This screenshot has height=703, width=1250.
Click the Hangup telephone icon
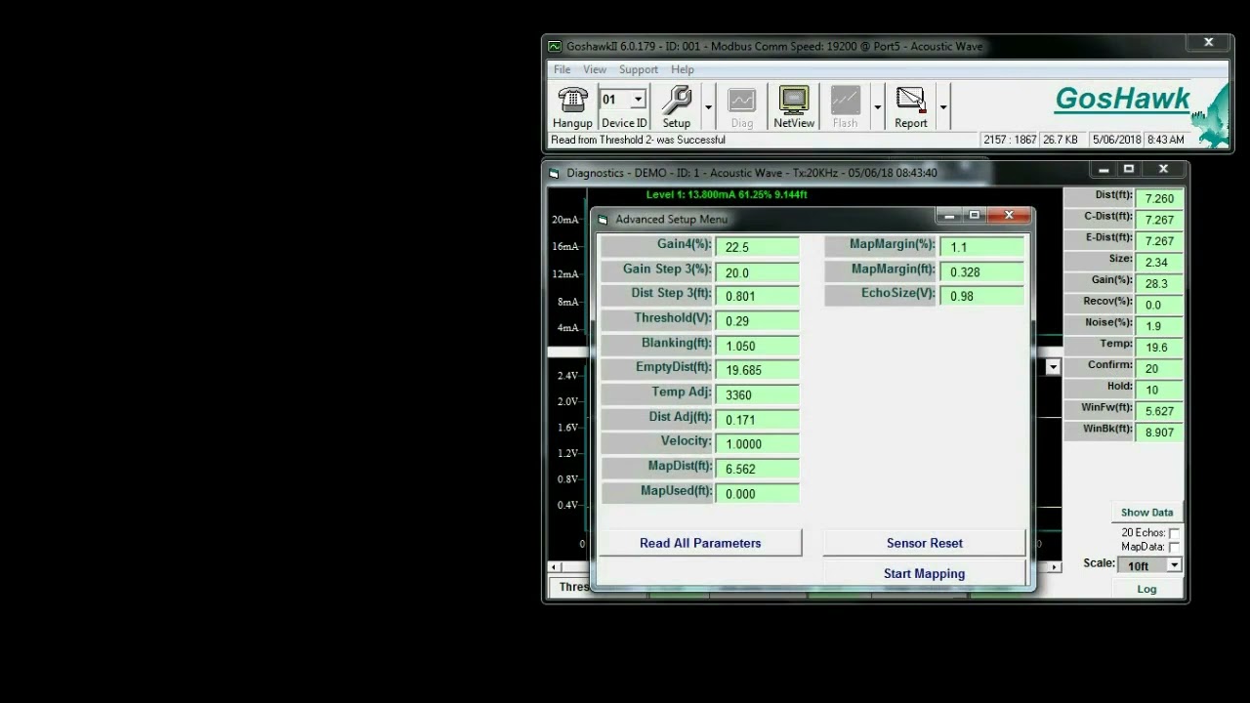coord(572,100)
